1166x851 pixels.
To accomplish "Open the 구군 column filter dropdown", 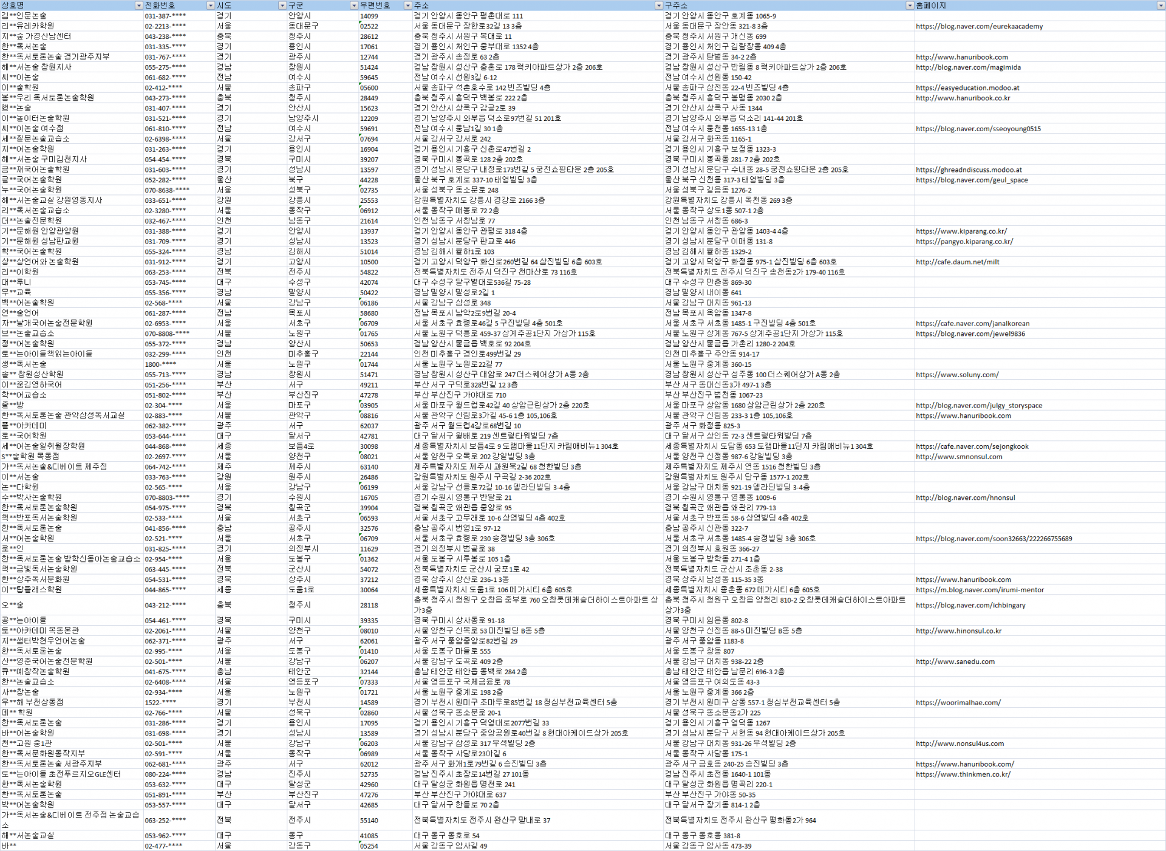I will [x=353, y=5].
